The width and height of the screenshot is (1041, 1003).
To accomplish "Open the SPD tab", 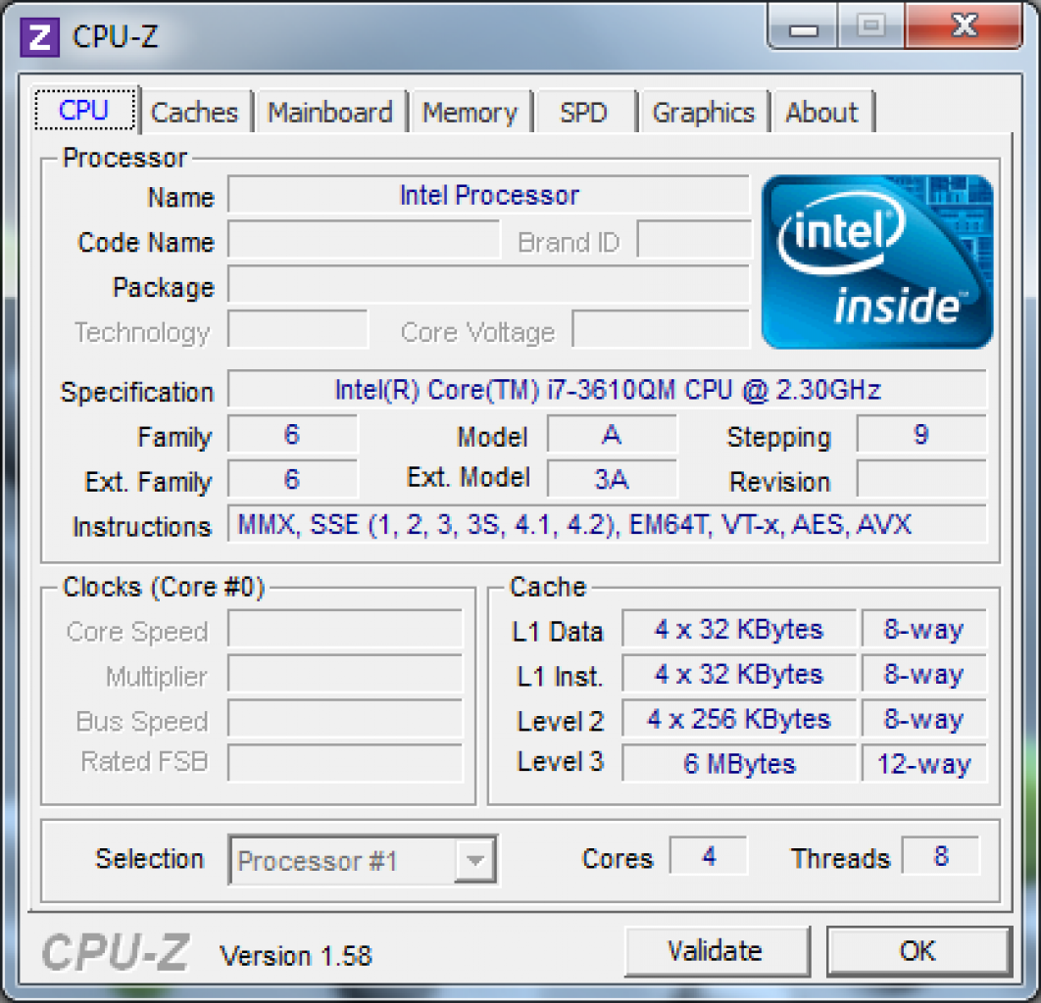I will pos(583,112).
